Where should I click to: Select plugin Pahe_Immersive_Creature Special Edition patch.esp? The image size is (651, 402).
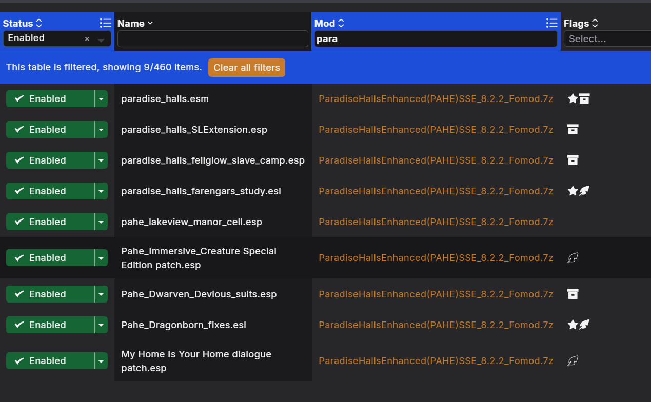(199, 258)
